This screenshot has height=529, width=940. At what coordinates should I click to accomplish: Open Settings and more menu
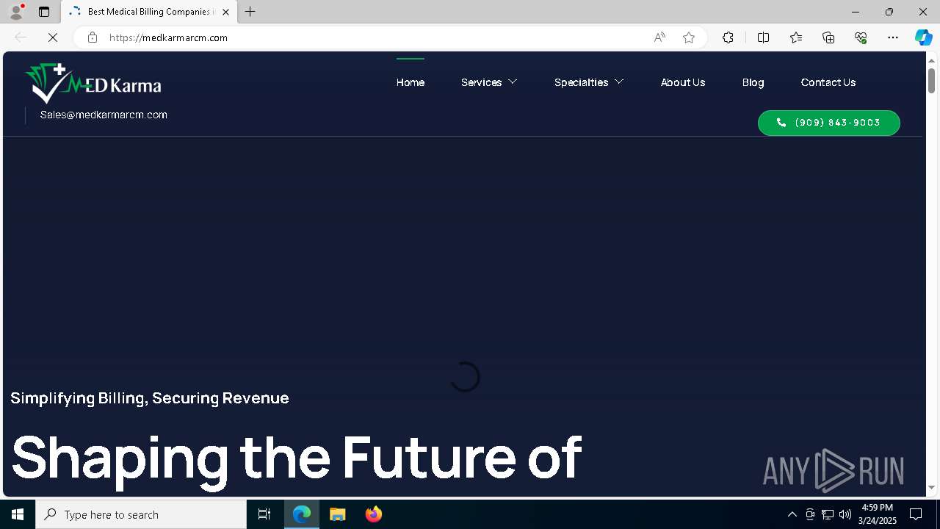tap(893, 37)
